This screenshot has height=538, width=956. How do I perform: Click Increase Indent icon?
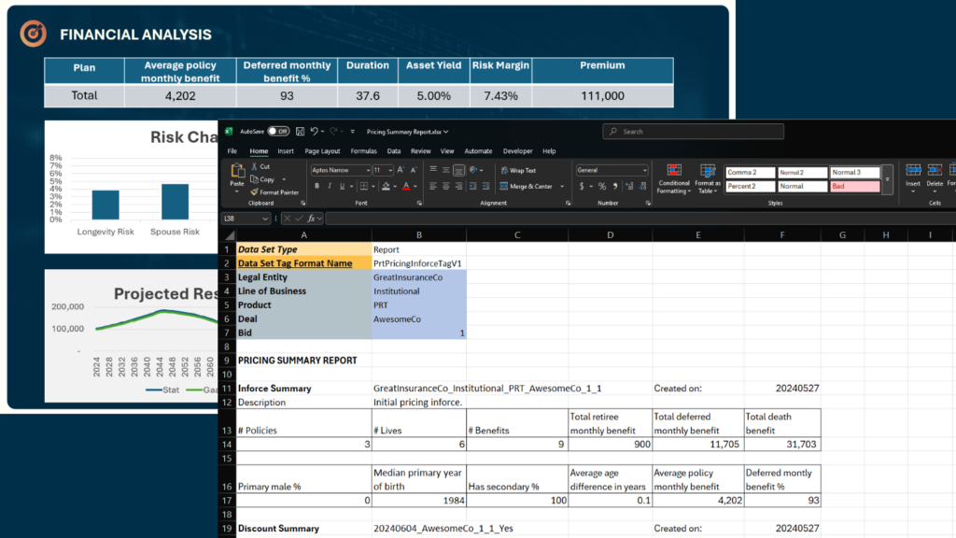[x=485, y=186]
